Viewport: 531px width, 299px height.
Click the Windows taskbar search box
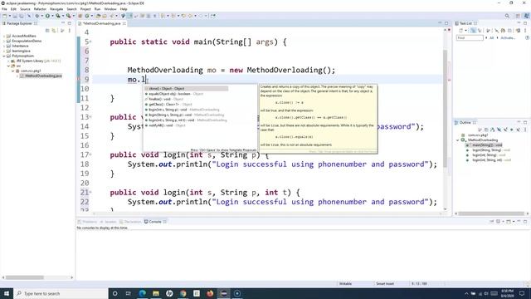[61, 293]
